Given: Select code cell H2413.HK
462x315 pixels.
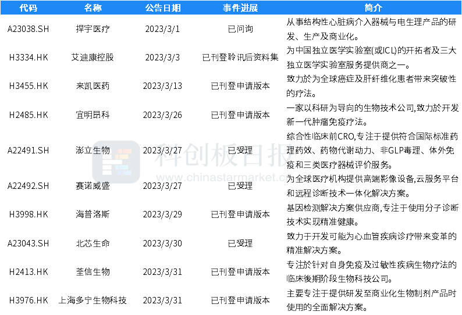Looking at the screenshot, I should coord(29,272).
